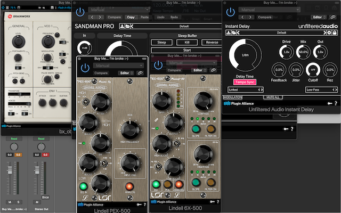341x213 pixels.
Task: Click Instant Delay save preset icon
Action: (229, 32)
